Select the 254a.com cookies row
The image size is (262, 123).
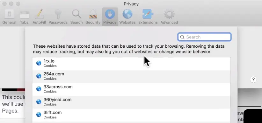pyautogui.click(x=131, y=76)
